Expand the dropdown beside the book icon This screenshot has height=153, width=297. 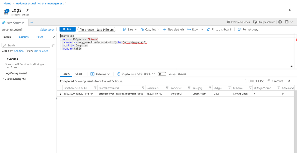(292, 22)
